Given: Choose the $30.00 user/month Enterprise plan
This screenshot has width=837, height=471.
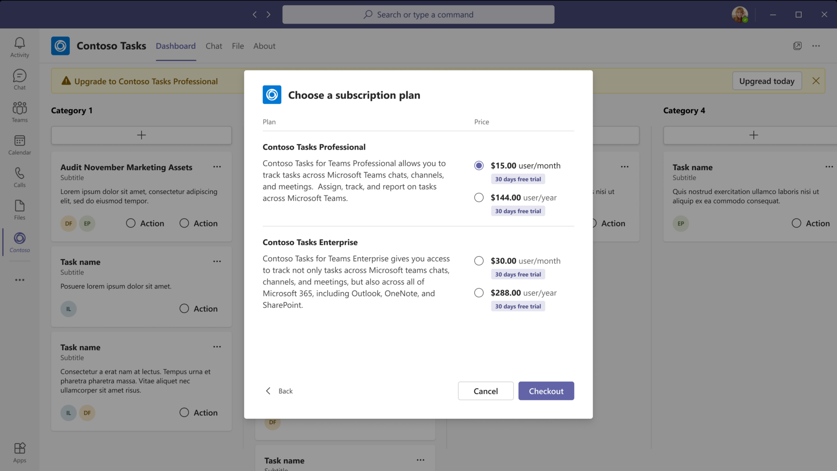Looking at the screenshot, I should pos(479,261).
